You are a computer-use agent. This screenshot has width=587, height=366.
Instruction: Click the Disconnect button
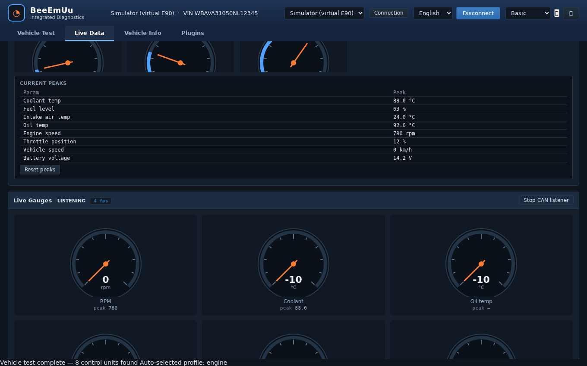[x=478, y=13]
